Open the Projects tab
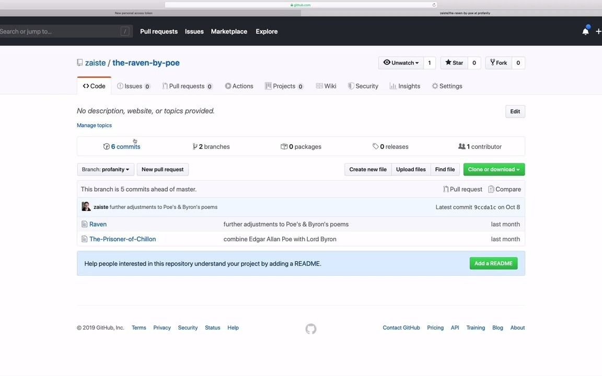This screenshot has height=376, width=602. (284, 86)
